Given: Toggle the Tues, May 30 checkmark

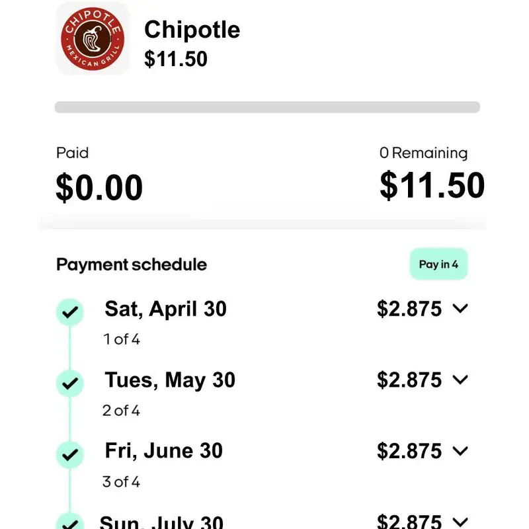Looking at the screenshot, I should (x=70, y=382).
